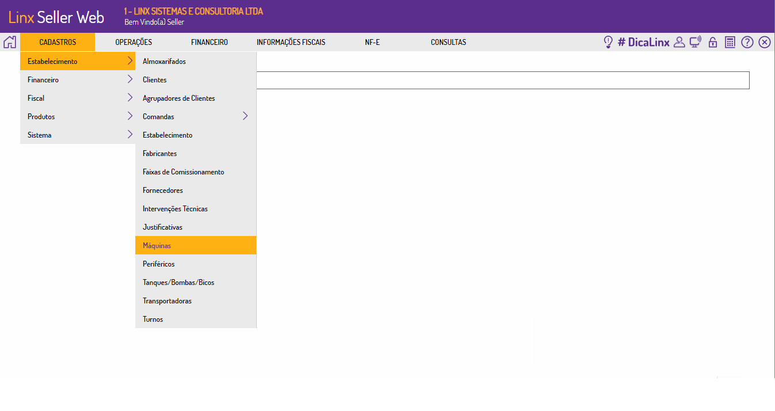775x411 pixels.
Task: Go to the home screen icon
Action: (10, 42)
